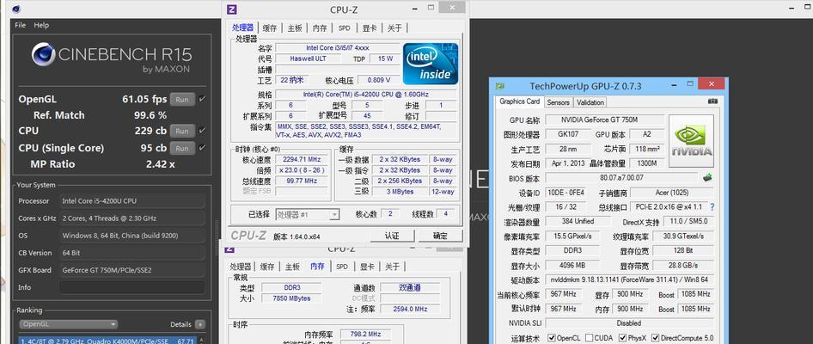Click multiplier value x 23.0 ( 8 - 26 )
The image size is (813, 344).
pos(302,170)
